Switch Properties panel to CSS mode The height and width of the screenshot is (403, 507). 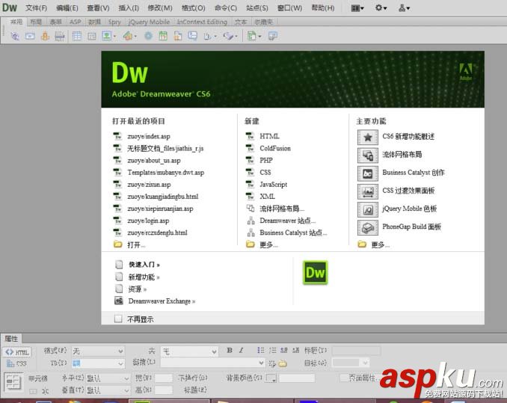click(x=16, y=363)
